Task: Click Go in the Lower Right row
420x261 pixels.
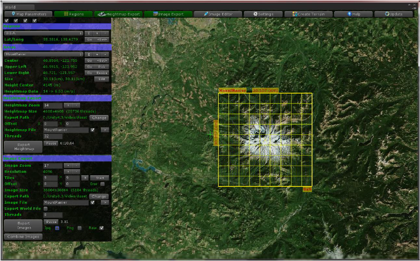Action: tap(89, 73)
